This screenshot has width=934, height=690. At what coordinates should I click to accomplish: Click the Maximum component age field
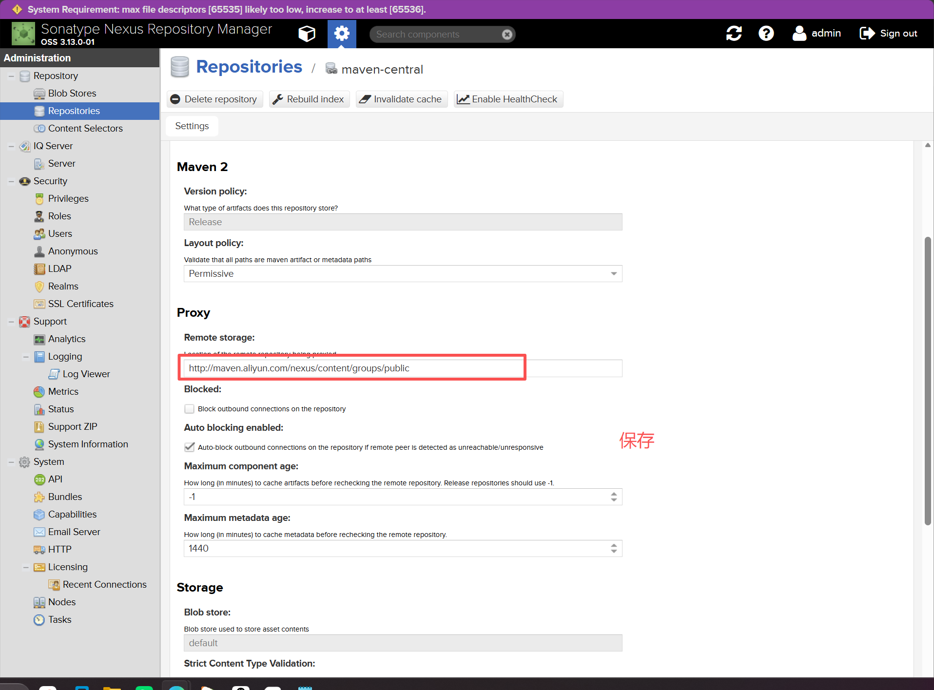403,497
